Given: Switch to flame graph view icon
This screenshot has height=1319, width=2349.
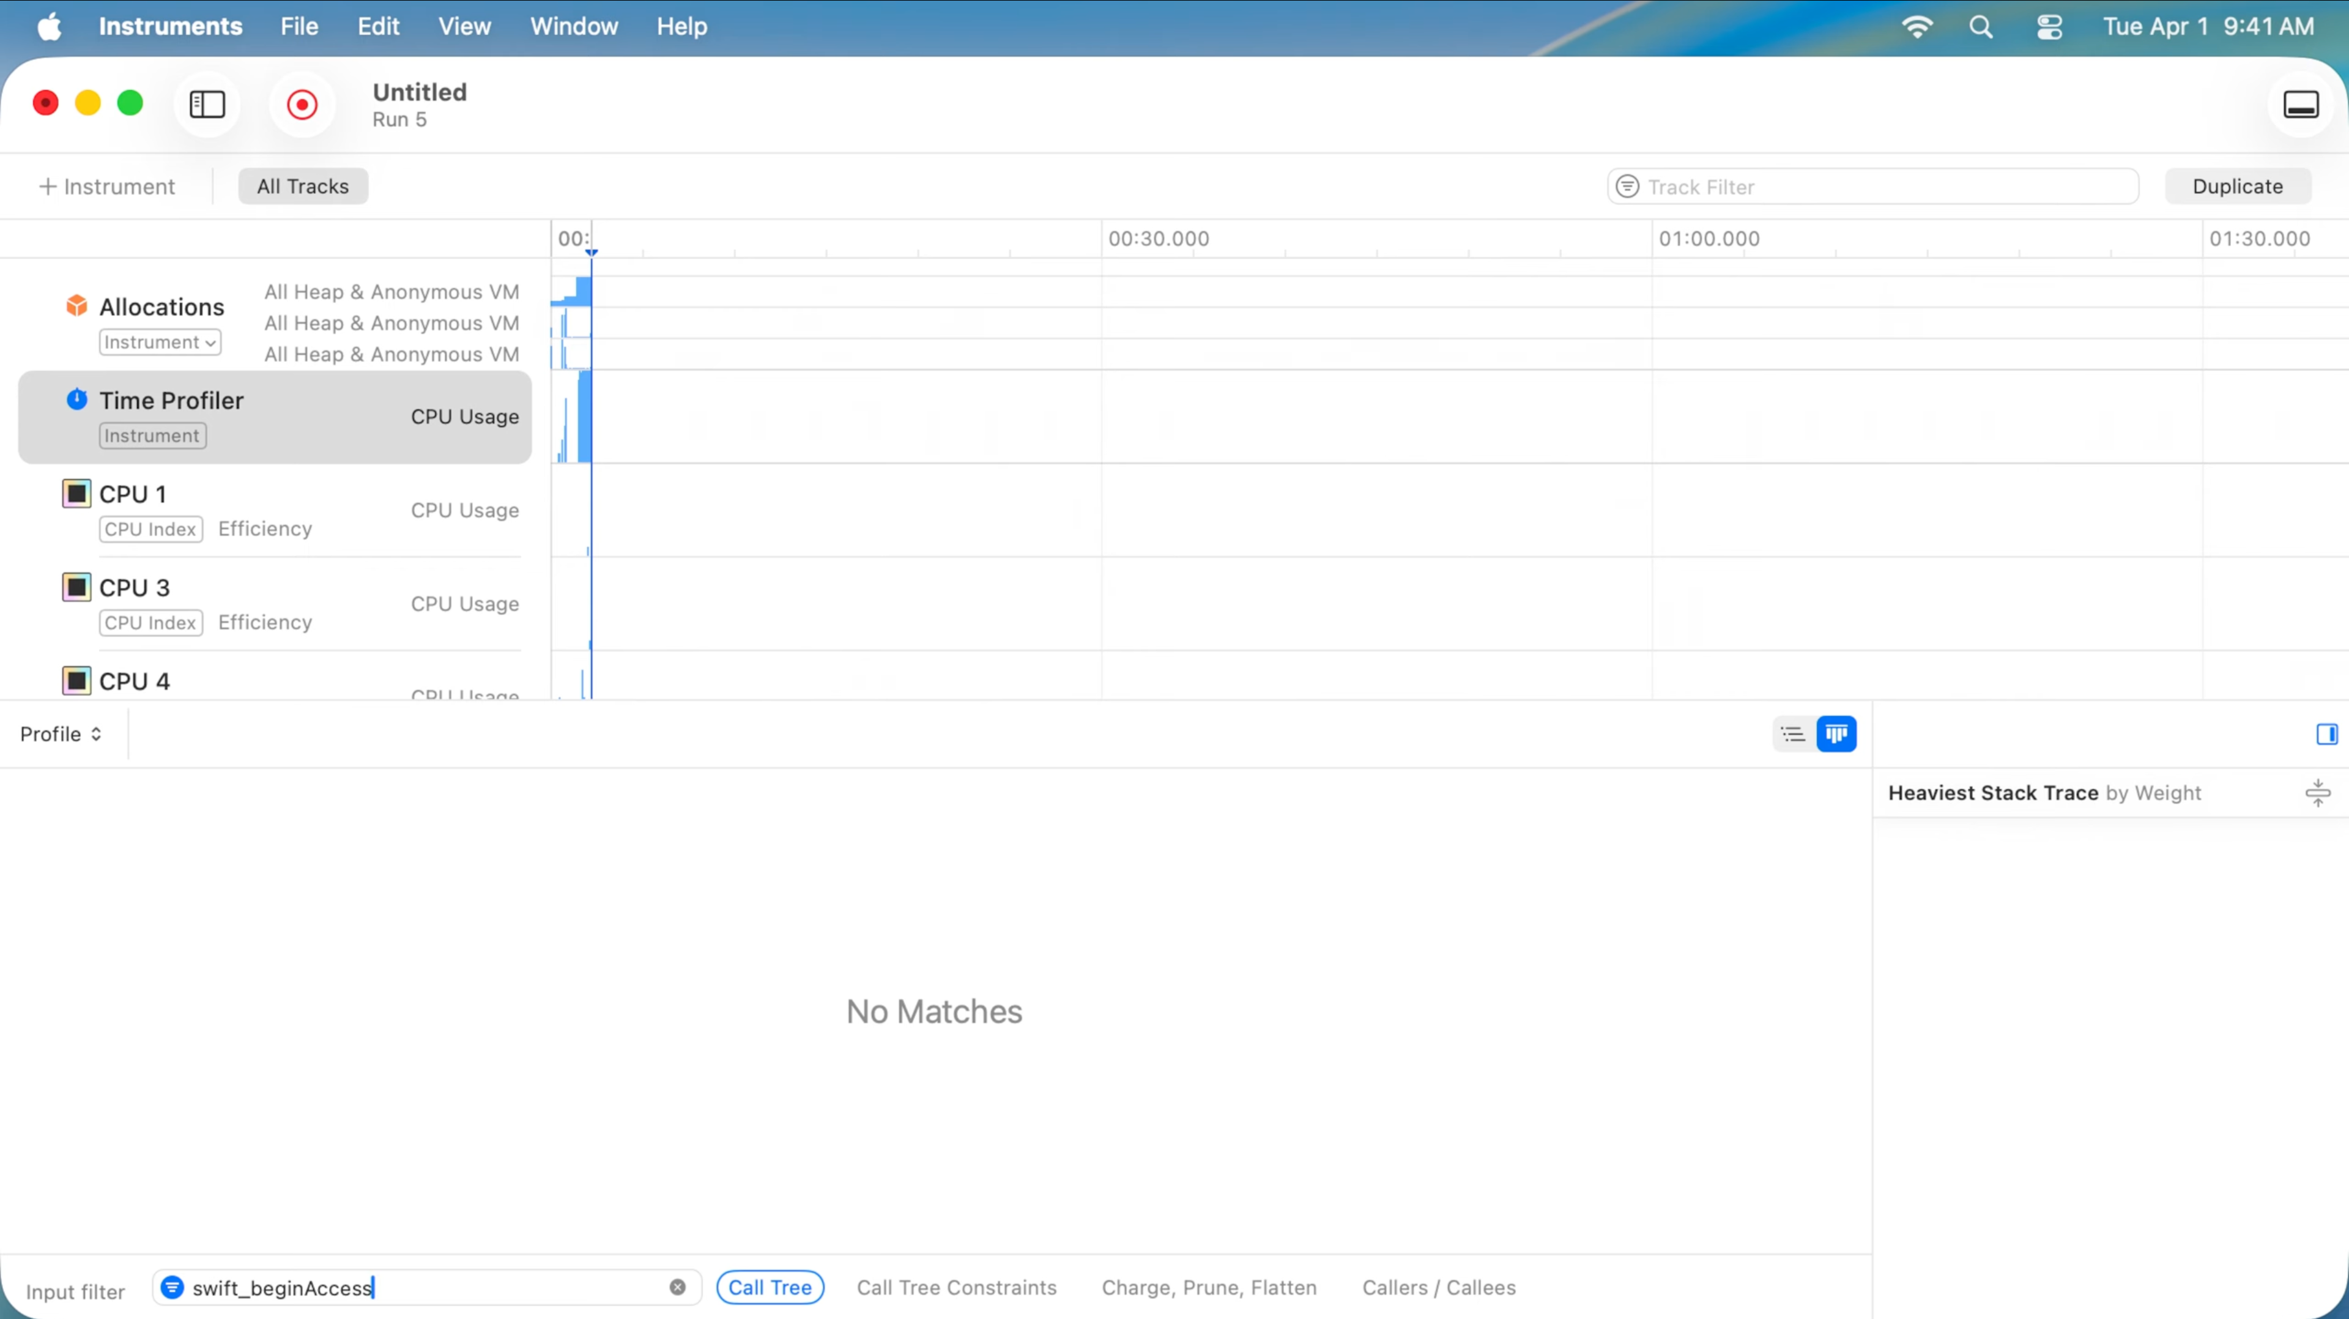Looking at the screenshot, I should pyautogui.click(x=1836, y=734).
